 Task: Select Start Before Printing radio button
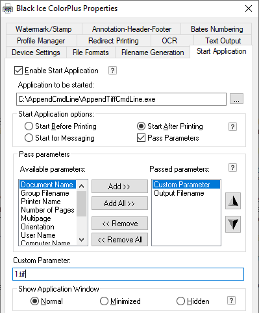click(x=29, y=126)
